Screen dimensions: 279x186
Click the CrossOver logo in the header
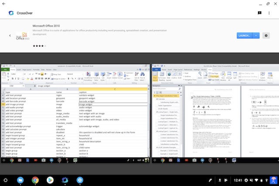[11, 13]
